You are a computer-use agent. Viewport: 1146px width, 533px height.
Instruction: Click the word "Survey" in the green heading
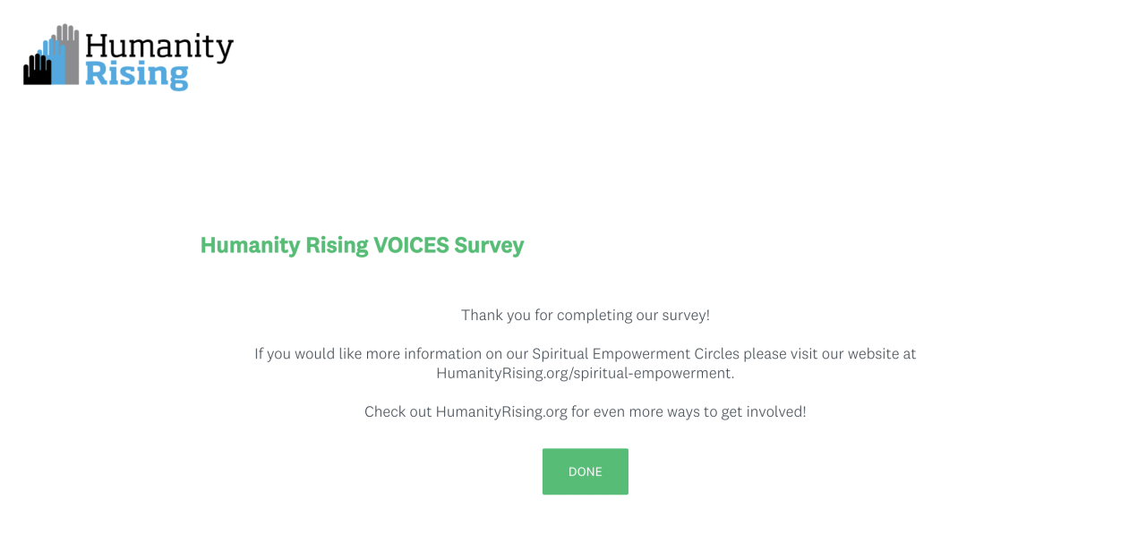point(489,245)
